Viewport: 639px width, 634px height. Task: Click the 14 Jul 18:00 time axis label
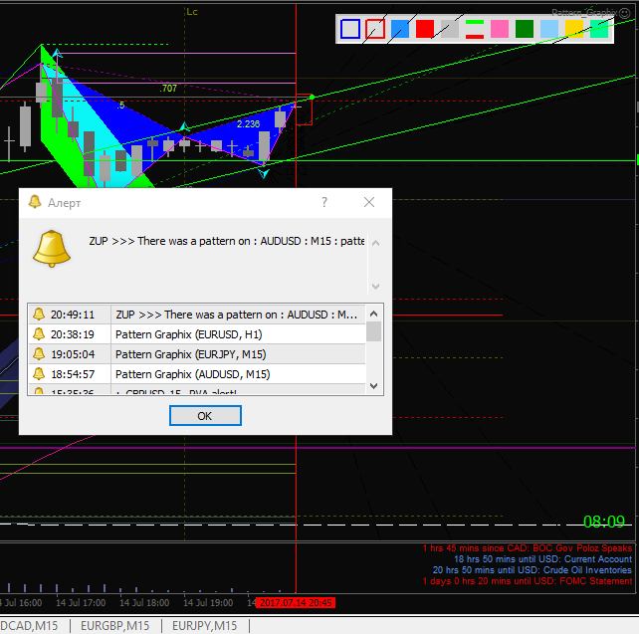(x=144, y=602)
